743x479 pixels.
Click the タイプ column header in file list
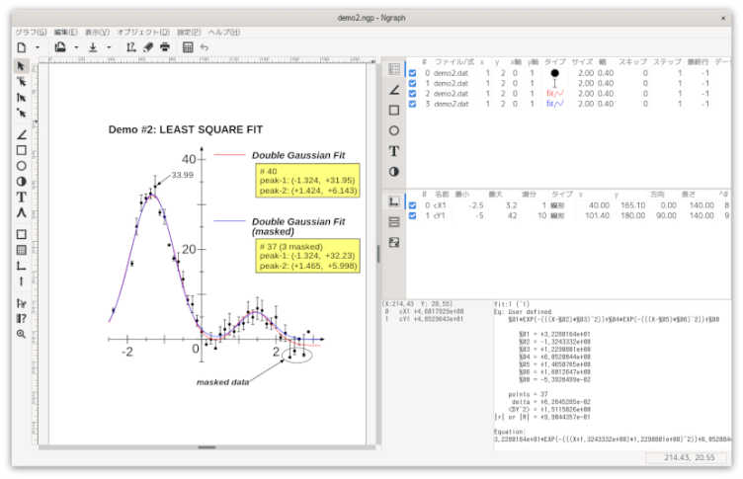(554, 61)
